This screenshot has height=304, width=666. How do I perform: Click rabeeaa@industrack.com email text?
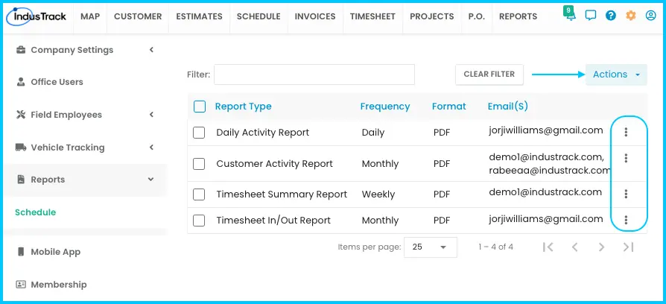pyautogui.click(x=550, y=171)
